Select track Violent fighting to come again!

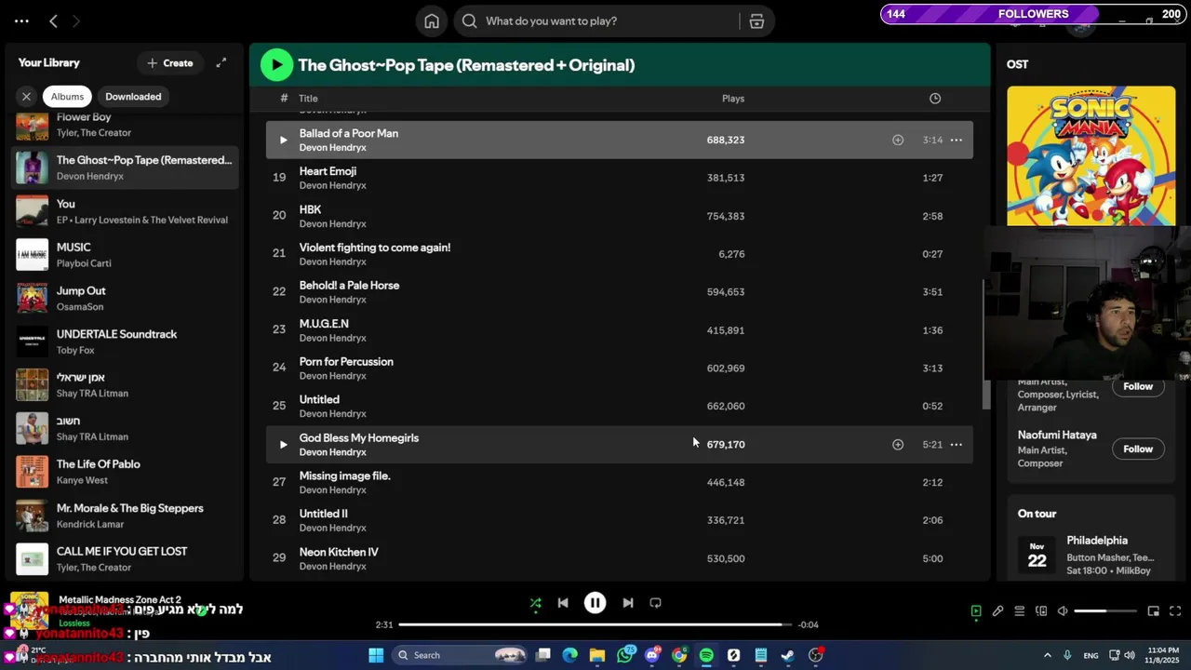[620, 254]
